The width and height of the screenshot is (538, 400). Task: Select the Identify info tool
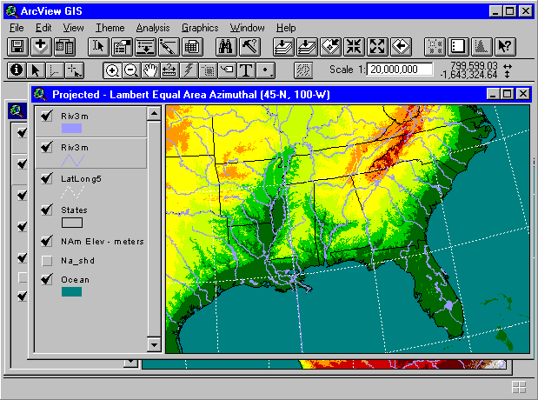[17, 70]
